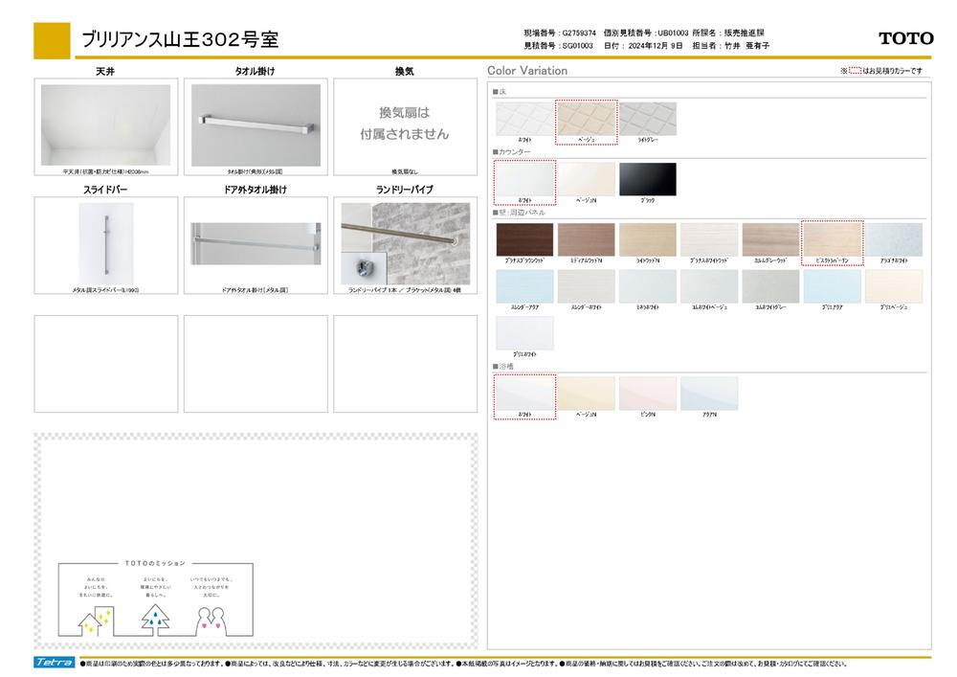Open the 天井 ceiling photo
957x677 pixels.
point(105,125)
